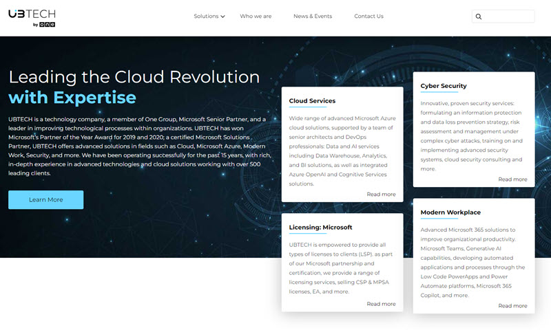Expand the Solutions dropdown chevron

tap(222, 16)
